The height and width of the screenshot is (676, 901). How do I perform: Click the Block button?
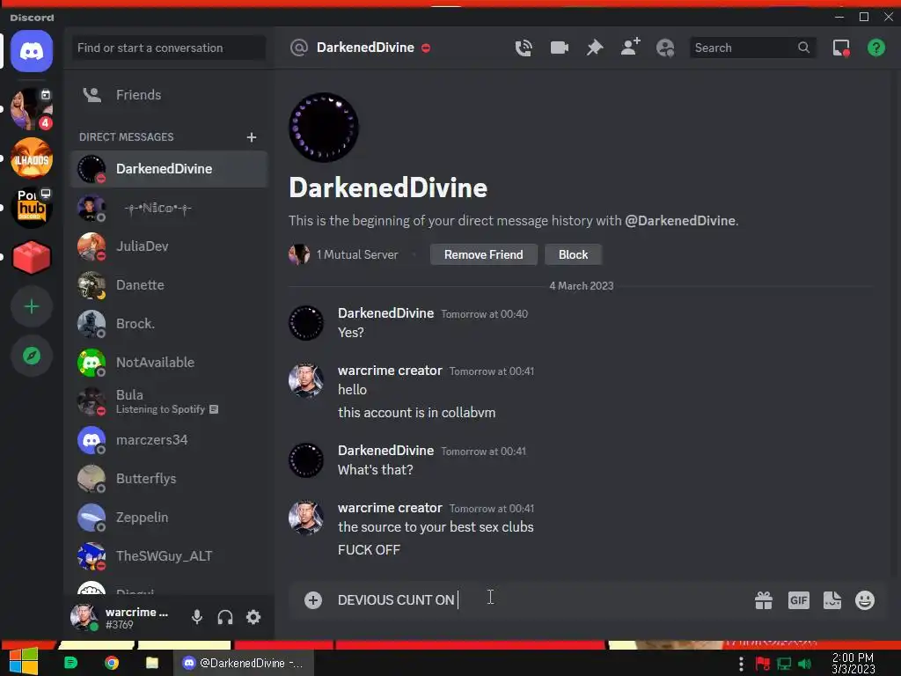573,254
